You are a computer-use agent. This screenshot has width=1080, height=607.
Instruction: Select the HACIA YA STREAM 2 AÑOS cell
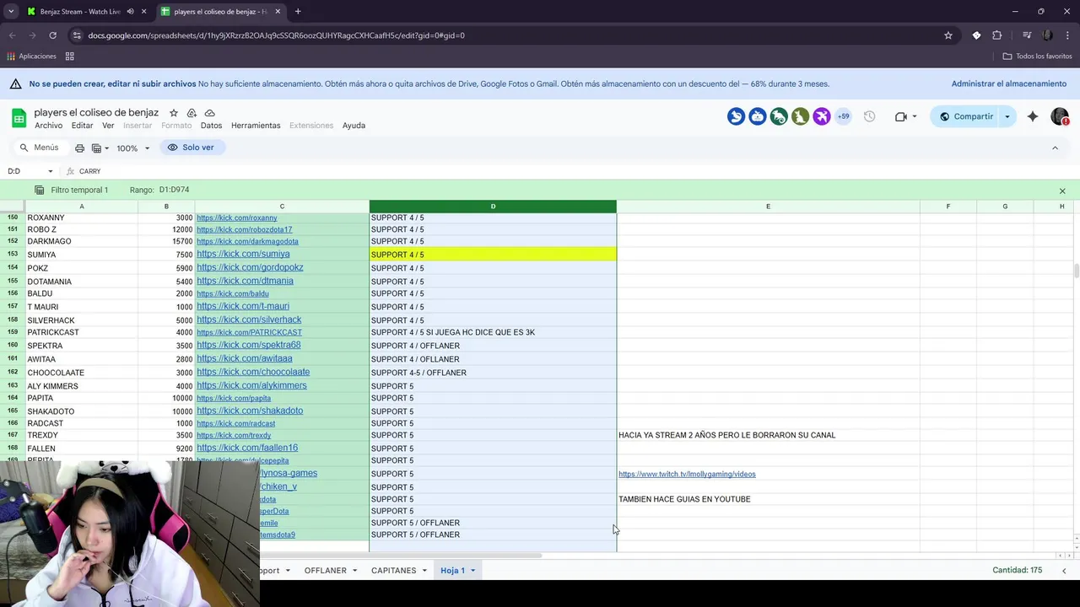[x=768, y=435]
